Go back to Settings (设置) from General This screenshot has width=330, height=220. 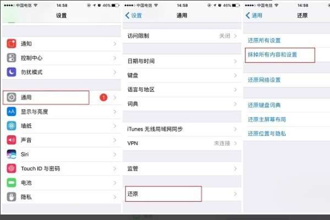tap(134, 15)
